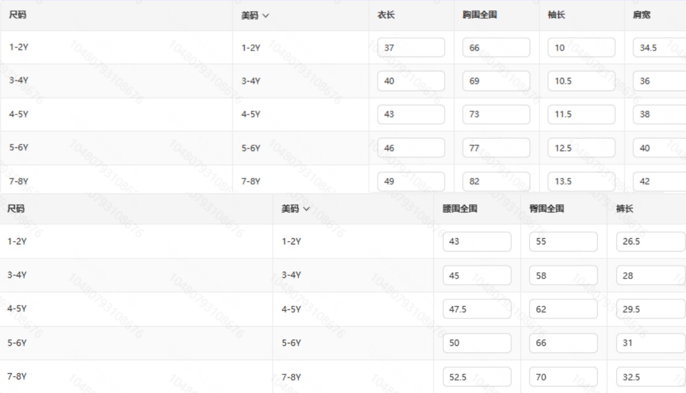The height and width of the screenshot is (393, 686).
Task: Click 尺码 cell 5-6Y in the 衣长 table
Action: pyautogui.click(x=18, y=148)
